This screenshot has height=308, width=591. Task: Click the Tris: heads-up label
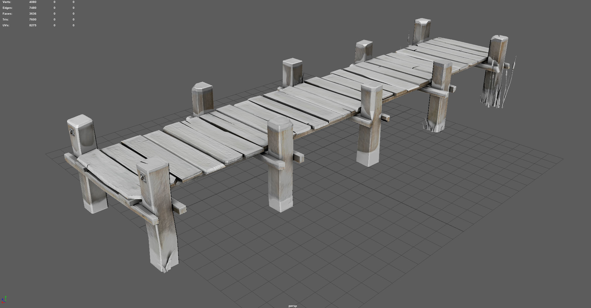6,20
